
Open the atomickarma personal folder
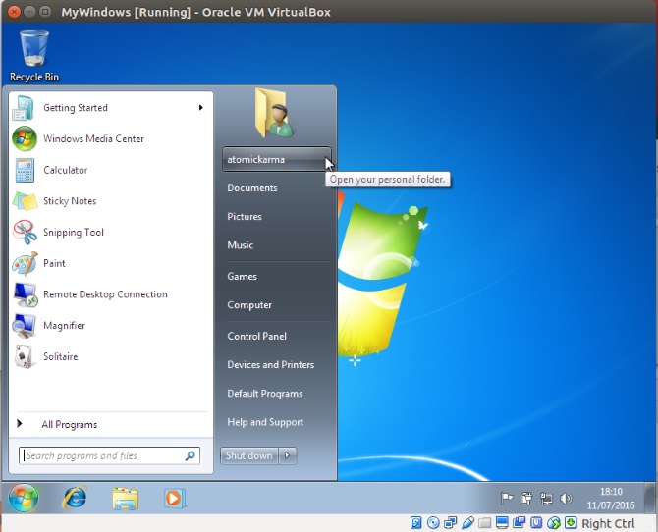coord(277,159)
